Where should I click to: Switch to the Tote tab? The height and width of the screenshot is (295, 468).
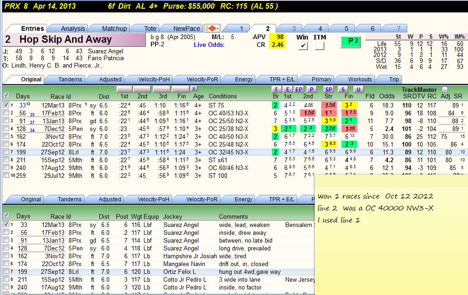tap(150, 28)
